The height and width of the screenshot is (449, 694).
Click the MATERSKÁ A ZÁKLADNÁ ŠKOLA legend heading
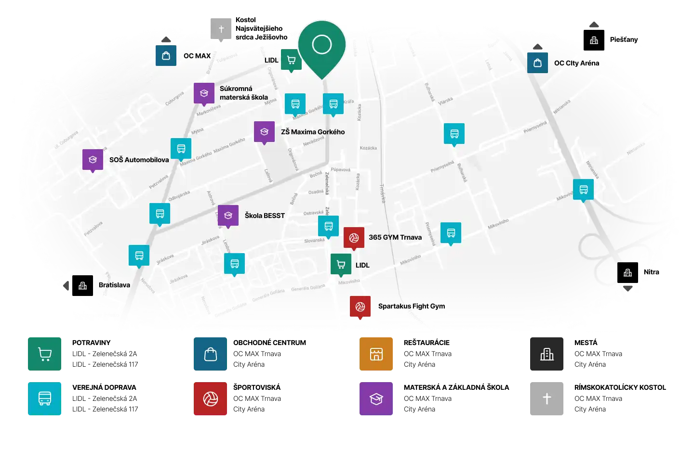[x=456, y=387]
